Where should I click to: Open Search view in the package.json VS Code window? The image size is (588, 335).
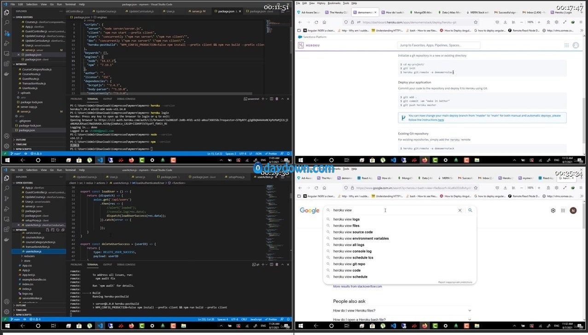[x=6, y=22]
